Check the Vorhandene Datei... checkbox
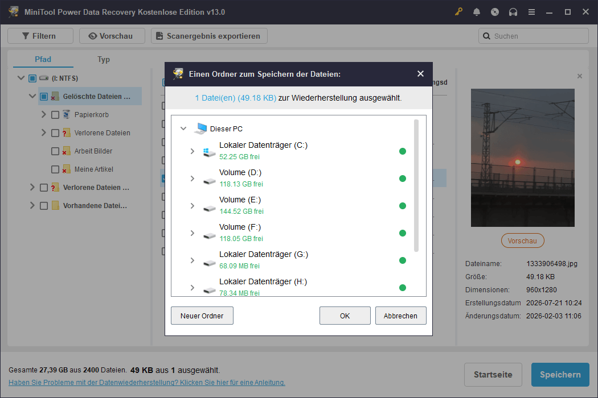This screenshot has height=398, width=598. coord(44,206)
